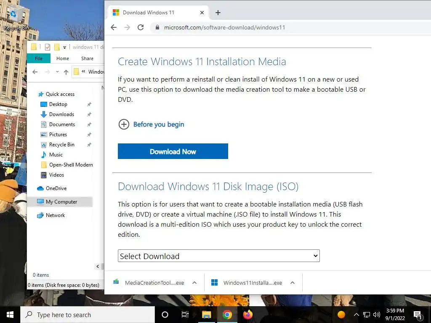The width and height of the screenshot is (431, 323).
Task: Click sidebar scroll-left arrow in Explorer
Action: (x=98, y=266)
